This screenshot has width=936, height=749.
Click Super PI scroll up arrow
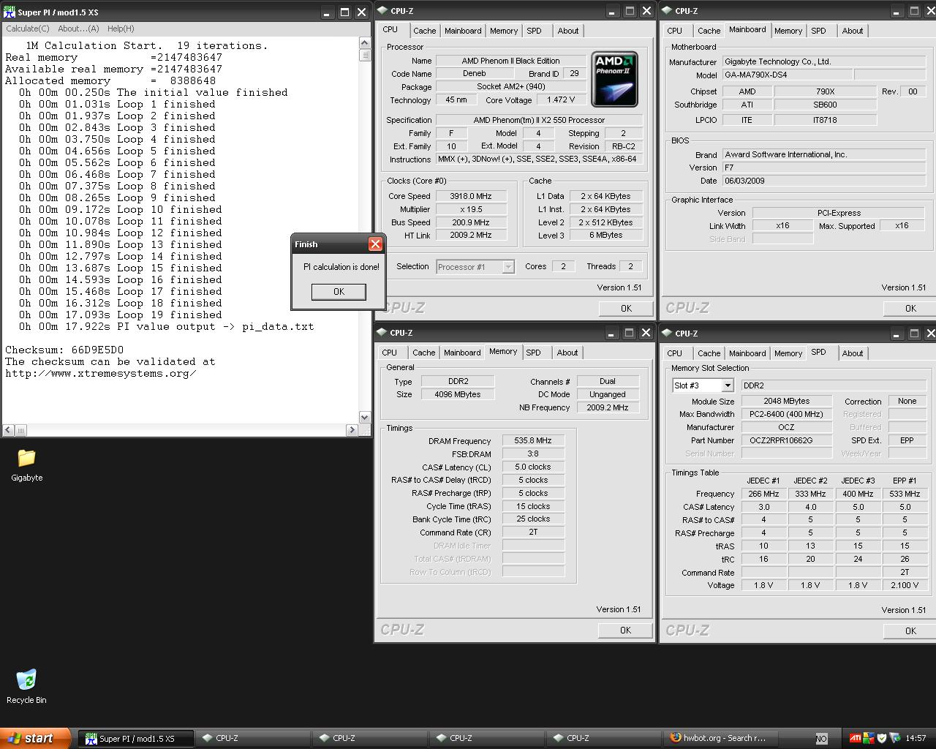click(x=365, y=43)
